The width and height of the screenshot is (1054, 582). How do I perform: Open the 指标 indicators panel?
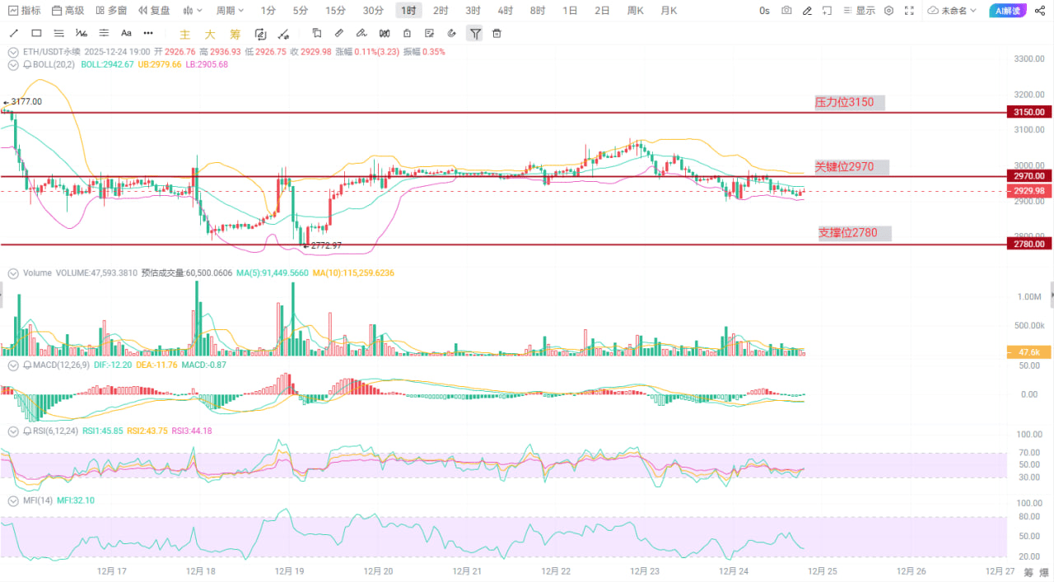pyautogui.click(x=24, y=11)
